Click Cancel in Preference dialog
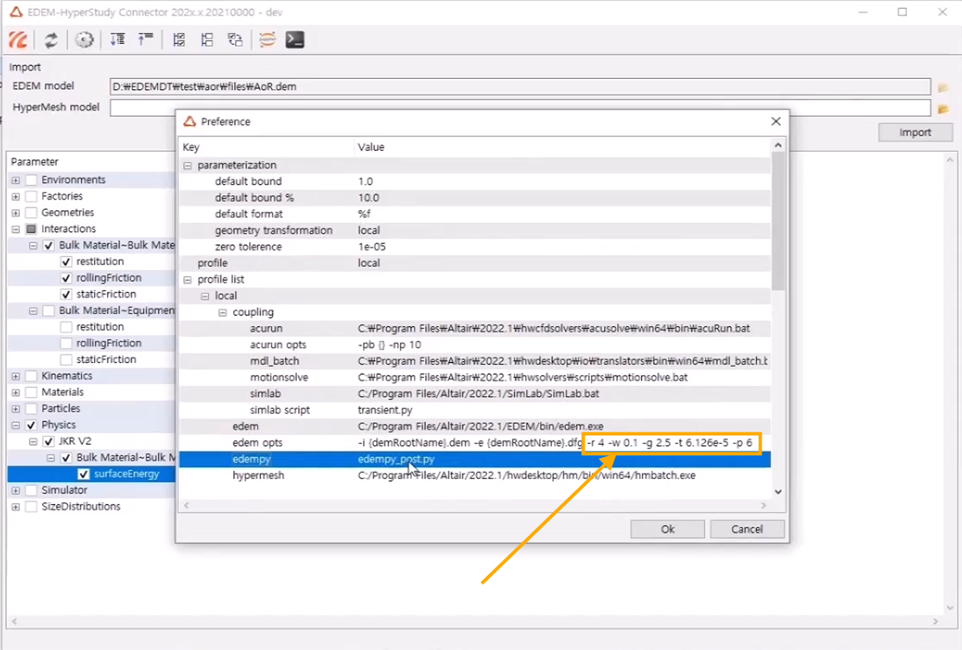The image size is (962, 650). click(747, 529)
